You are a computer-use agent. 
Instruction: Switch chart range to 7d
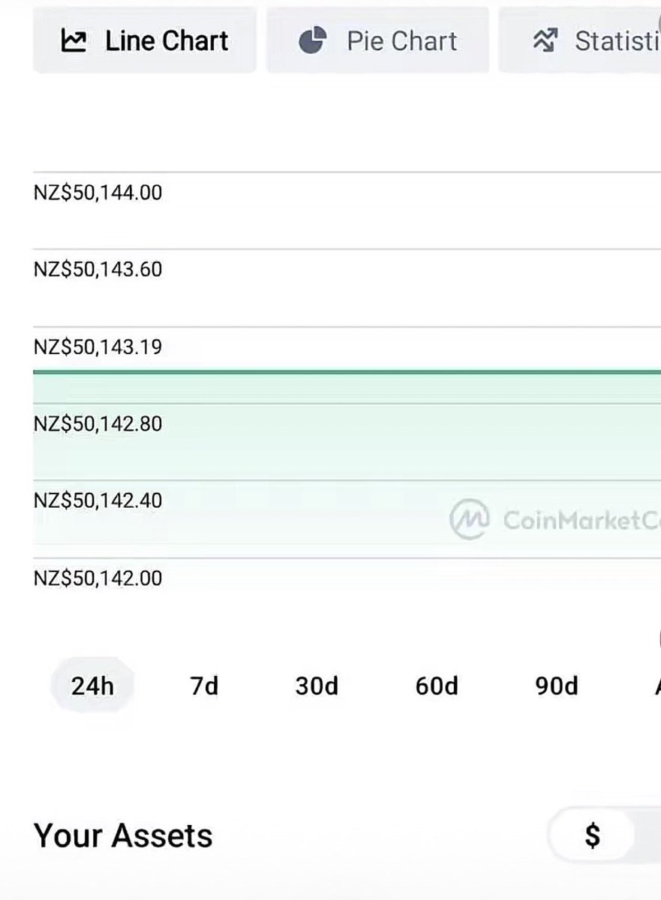coord(204,685)
